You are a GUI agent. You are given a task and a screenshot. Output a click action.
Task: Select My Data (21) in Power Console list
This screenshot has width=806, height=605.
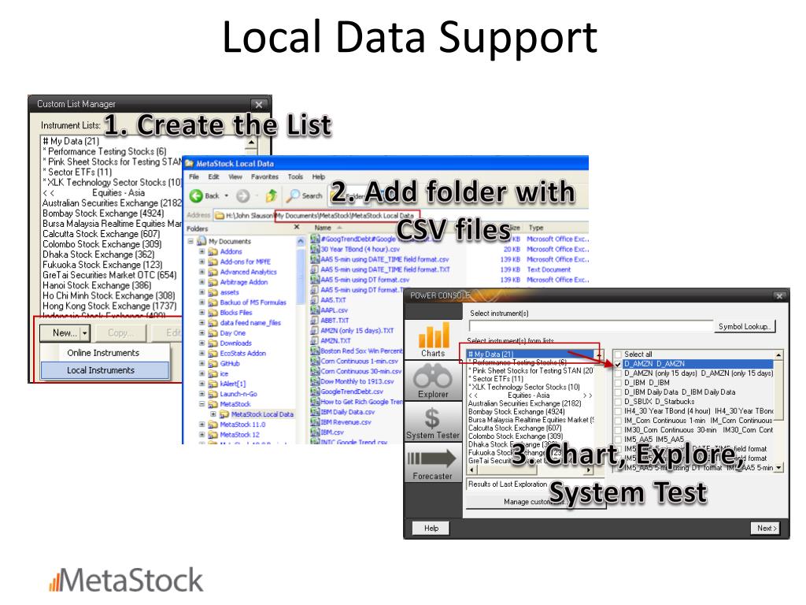coord(531,354)
